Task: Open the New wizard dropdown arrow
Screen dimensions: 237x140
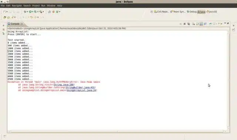Action: pyautogui.click(x=7, y=12)
